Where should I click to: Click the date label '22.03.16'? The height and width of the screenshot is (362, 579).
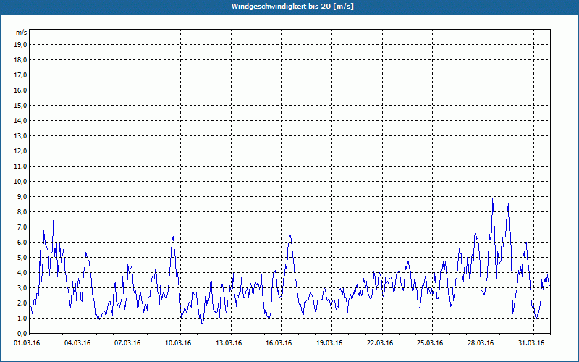click(381, 343)
